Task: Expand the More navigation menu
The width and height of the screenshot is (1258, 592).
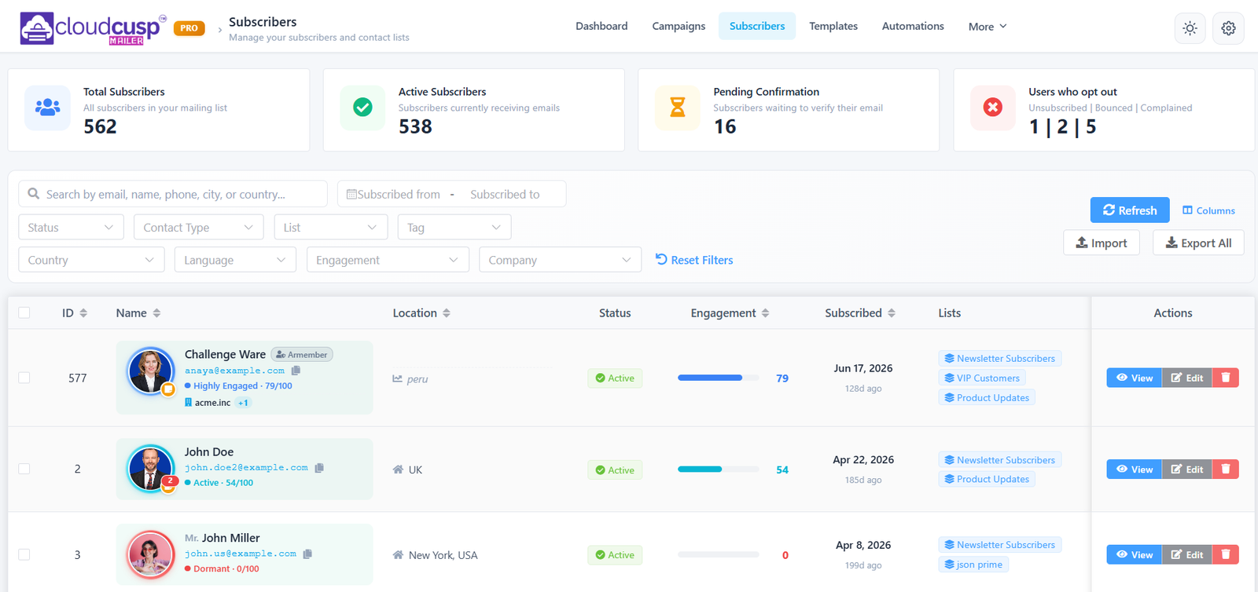Action: [x=988, y=27]
